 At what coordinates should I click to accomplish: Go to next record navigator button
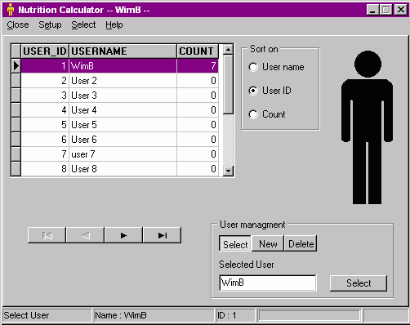click(123, 235)
